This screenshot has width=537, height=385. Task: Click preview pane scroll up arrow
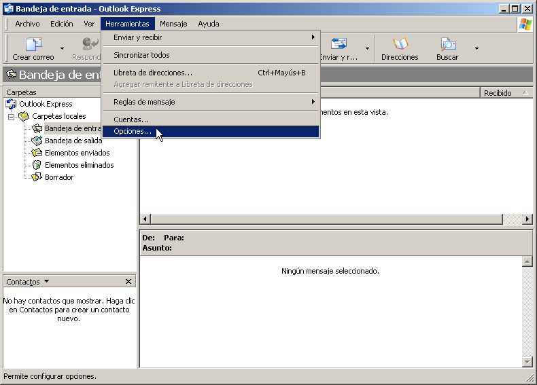[527, 262]
